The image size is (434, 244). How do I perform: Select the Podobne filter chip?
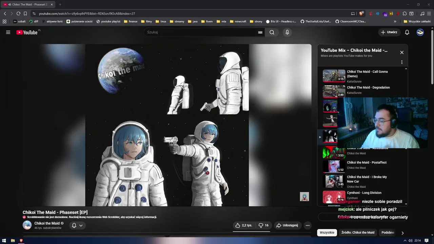click(x=388, y=232)
